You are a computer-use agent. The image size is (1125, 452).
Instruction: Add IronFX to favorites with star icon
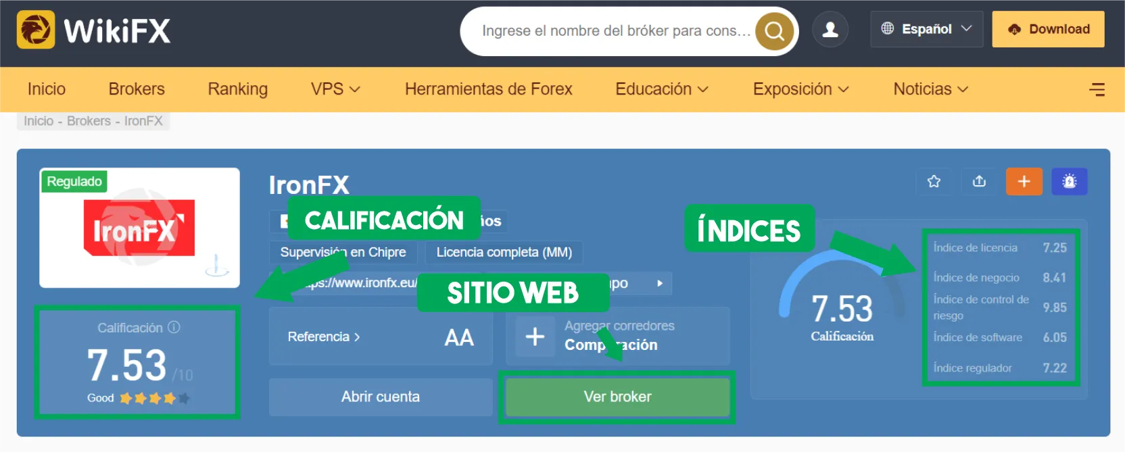(x=934, y=181)
